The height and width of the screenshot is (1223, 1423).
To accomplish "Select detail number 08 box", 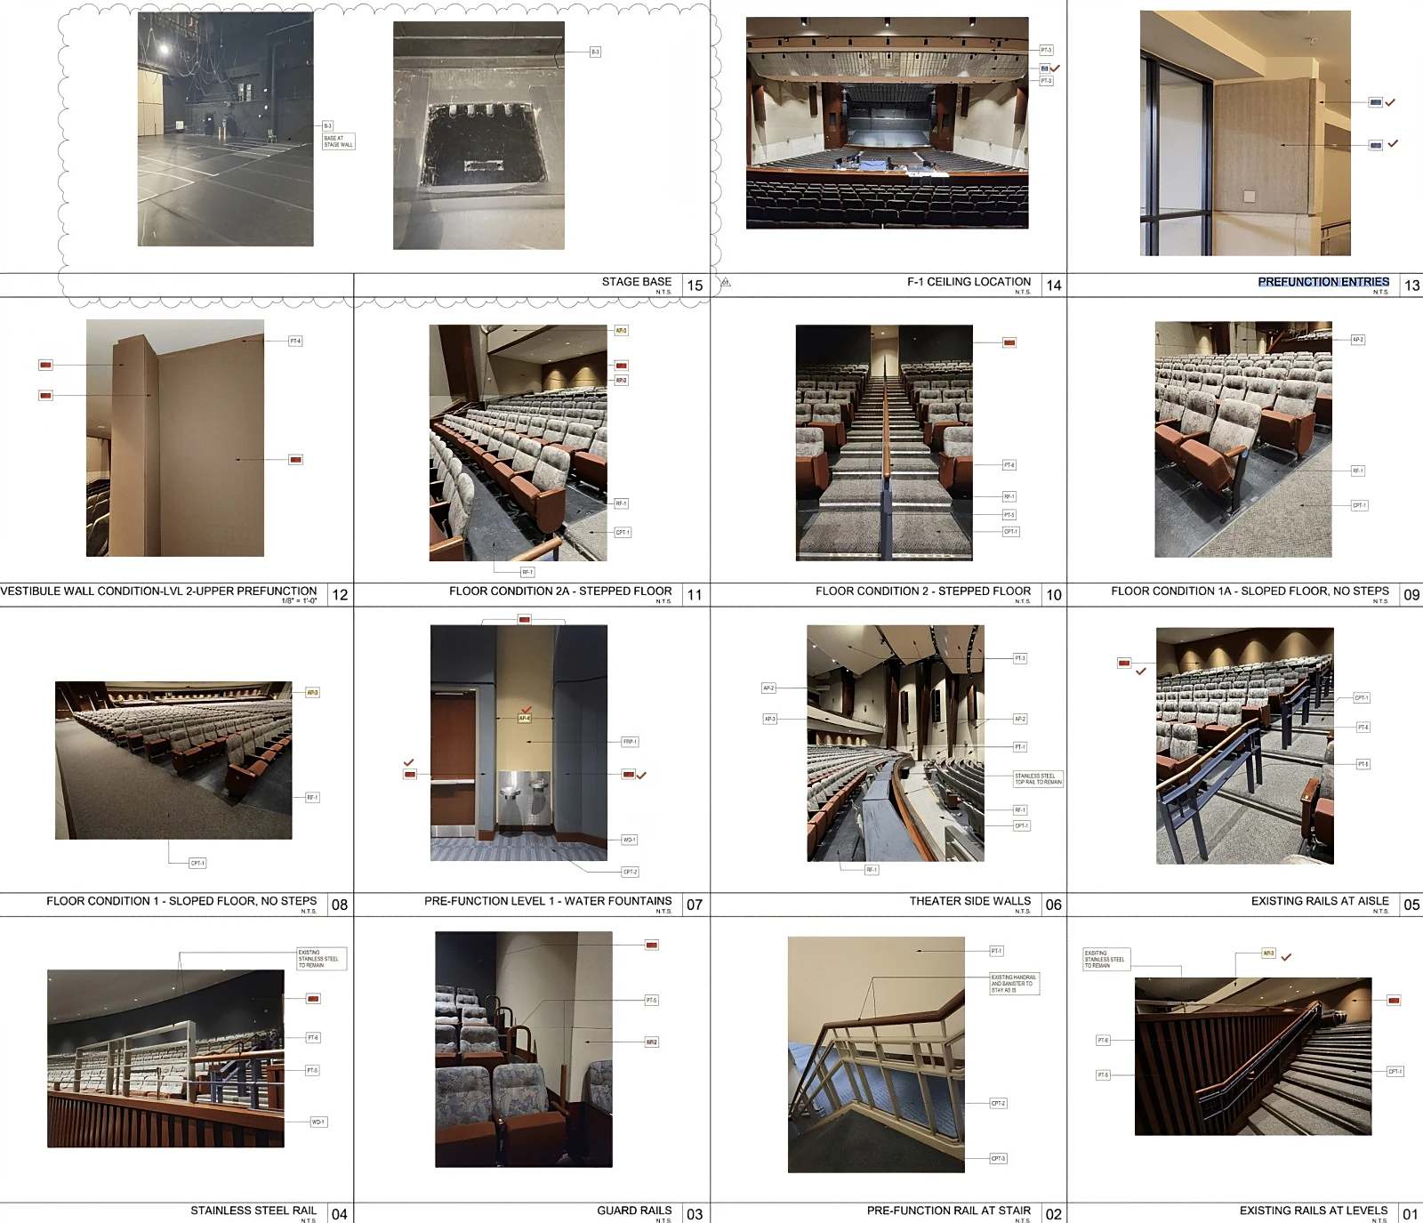I will click(x=340, y=905).
